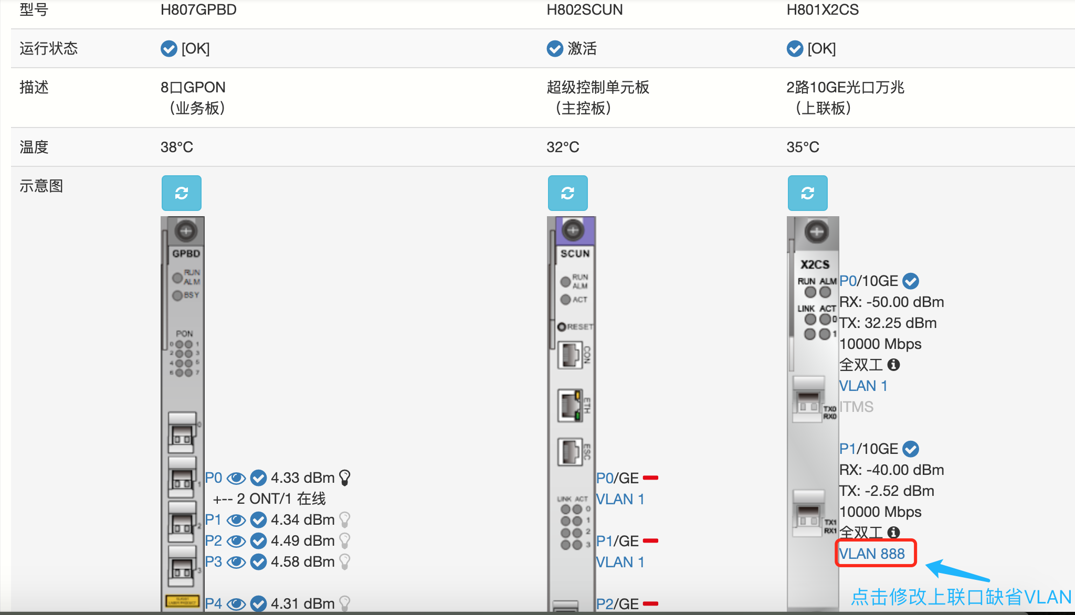1075x615 pixels.
Task: Refresh the H801X2CS board diagram
Action: 808,193
